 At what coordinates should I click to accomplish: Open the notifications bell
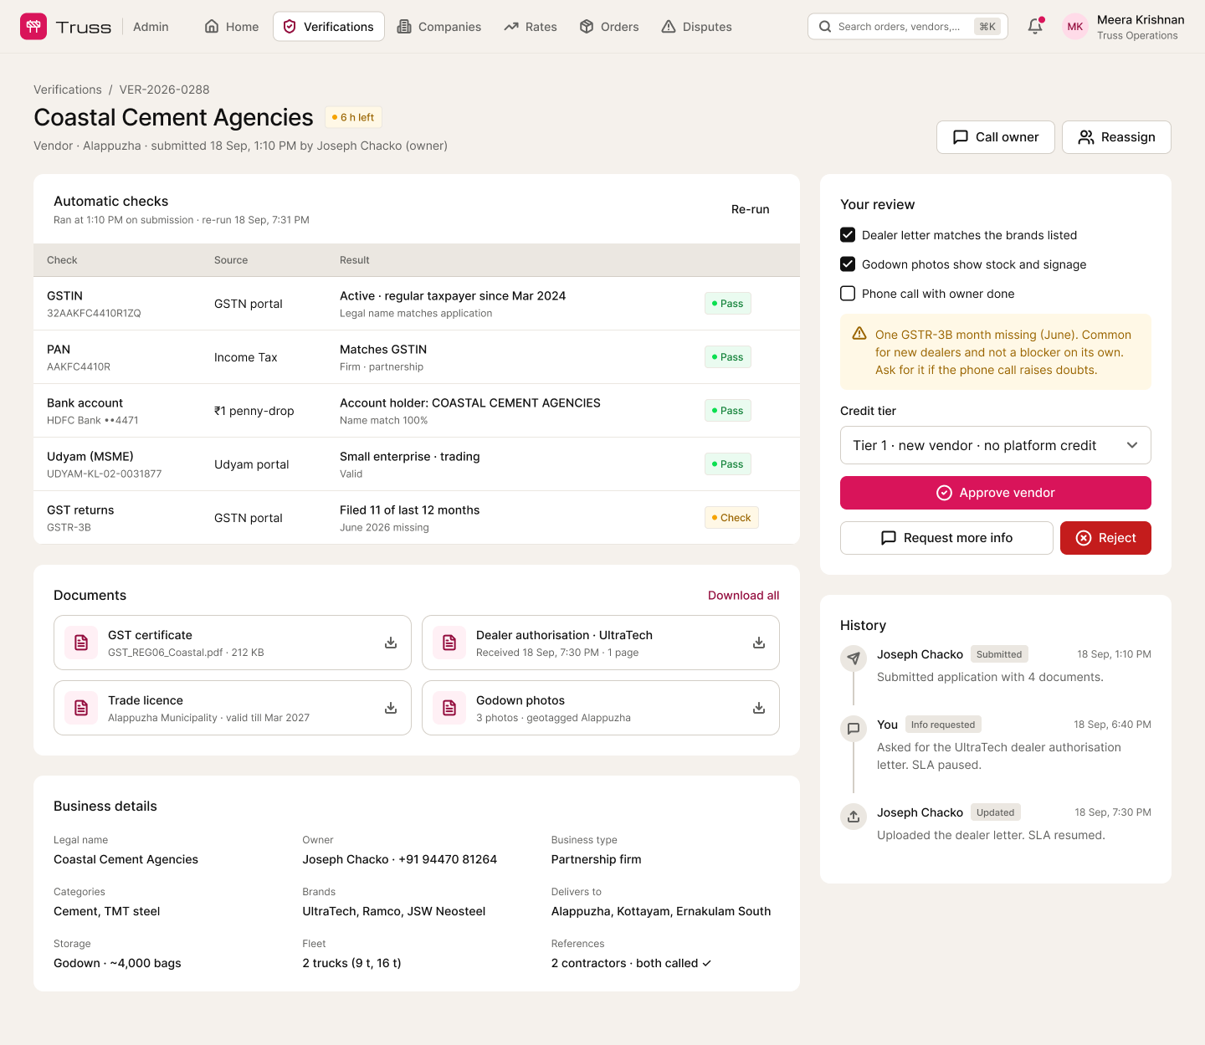(1035, 26)
